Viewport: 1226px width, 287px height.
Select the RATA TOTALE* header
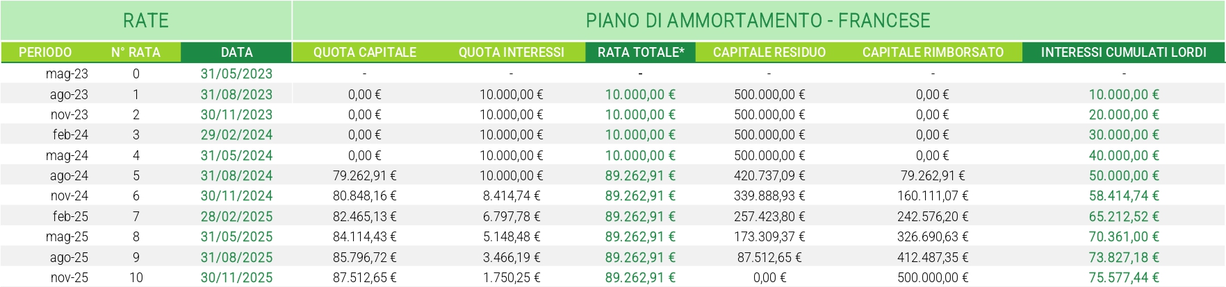coord(640,52)
